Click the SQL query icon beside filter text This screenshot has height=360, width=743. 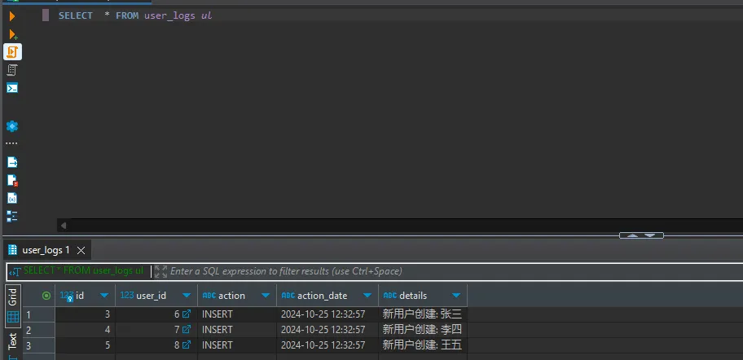tap(15, 271)
